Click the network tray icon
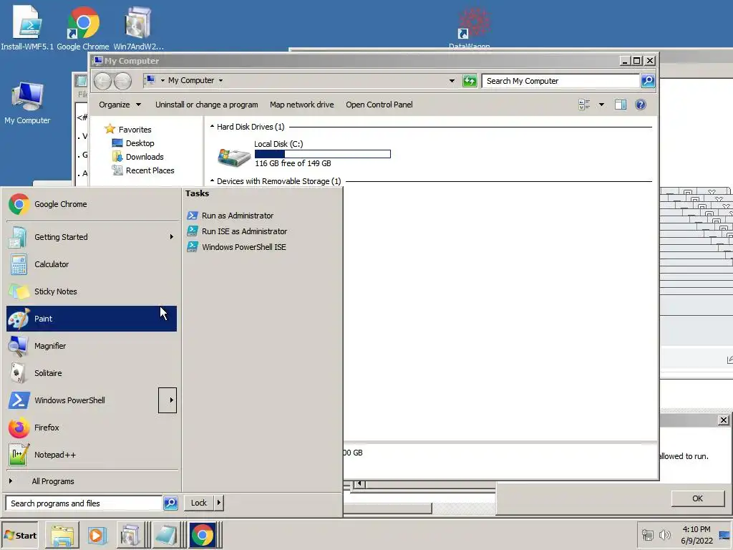This screenshot has height=550, width=733. pyautogui.click(x=647, y=535)
